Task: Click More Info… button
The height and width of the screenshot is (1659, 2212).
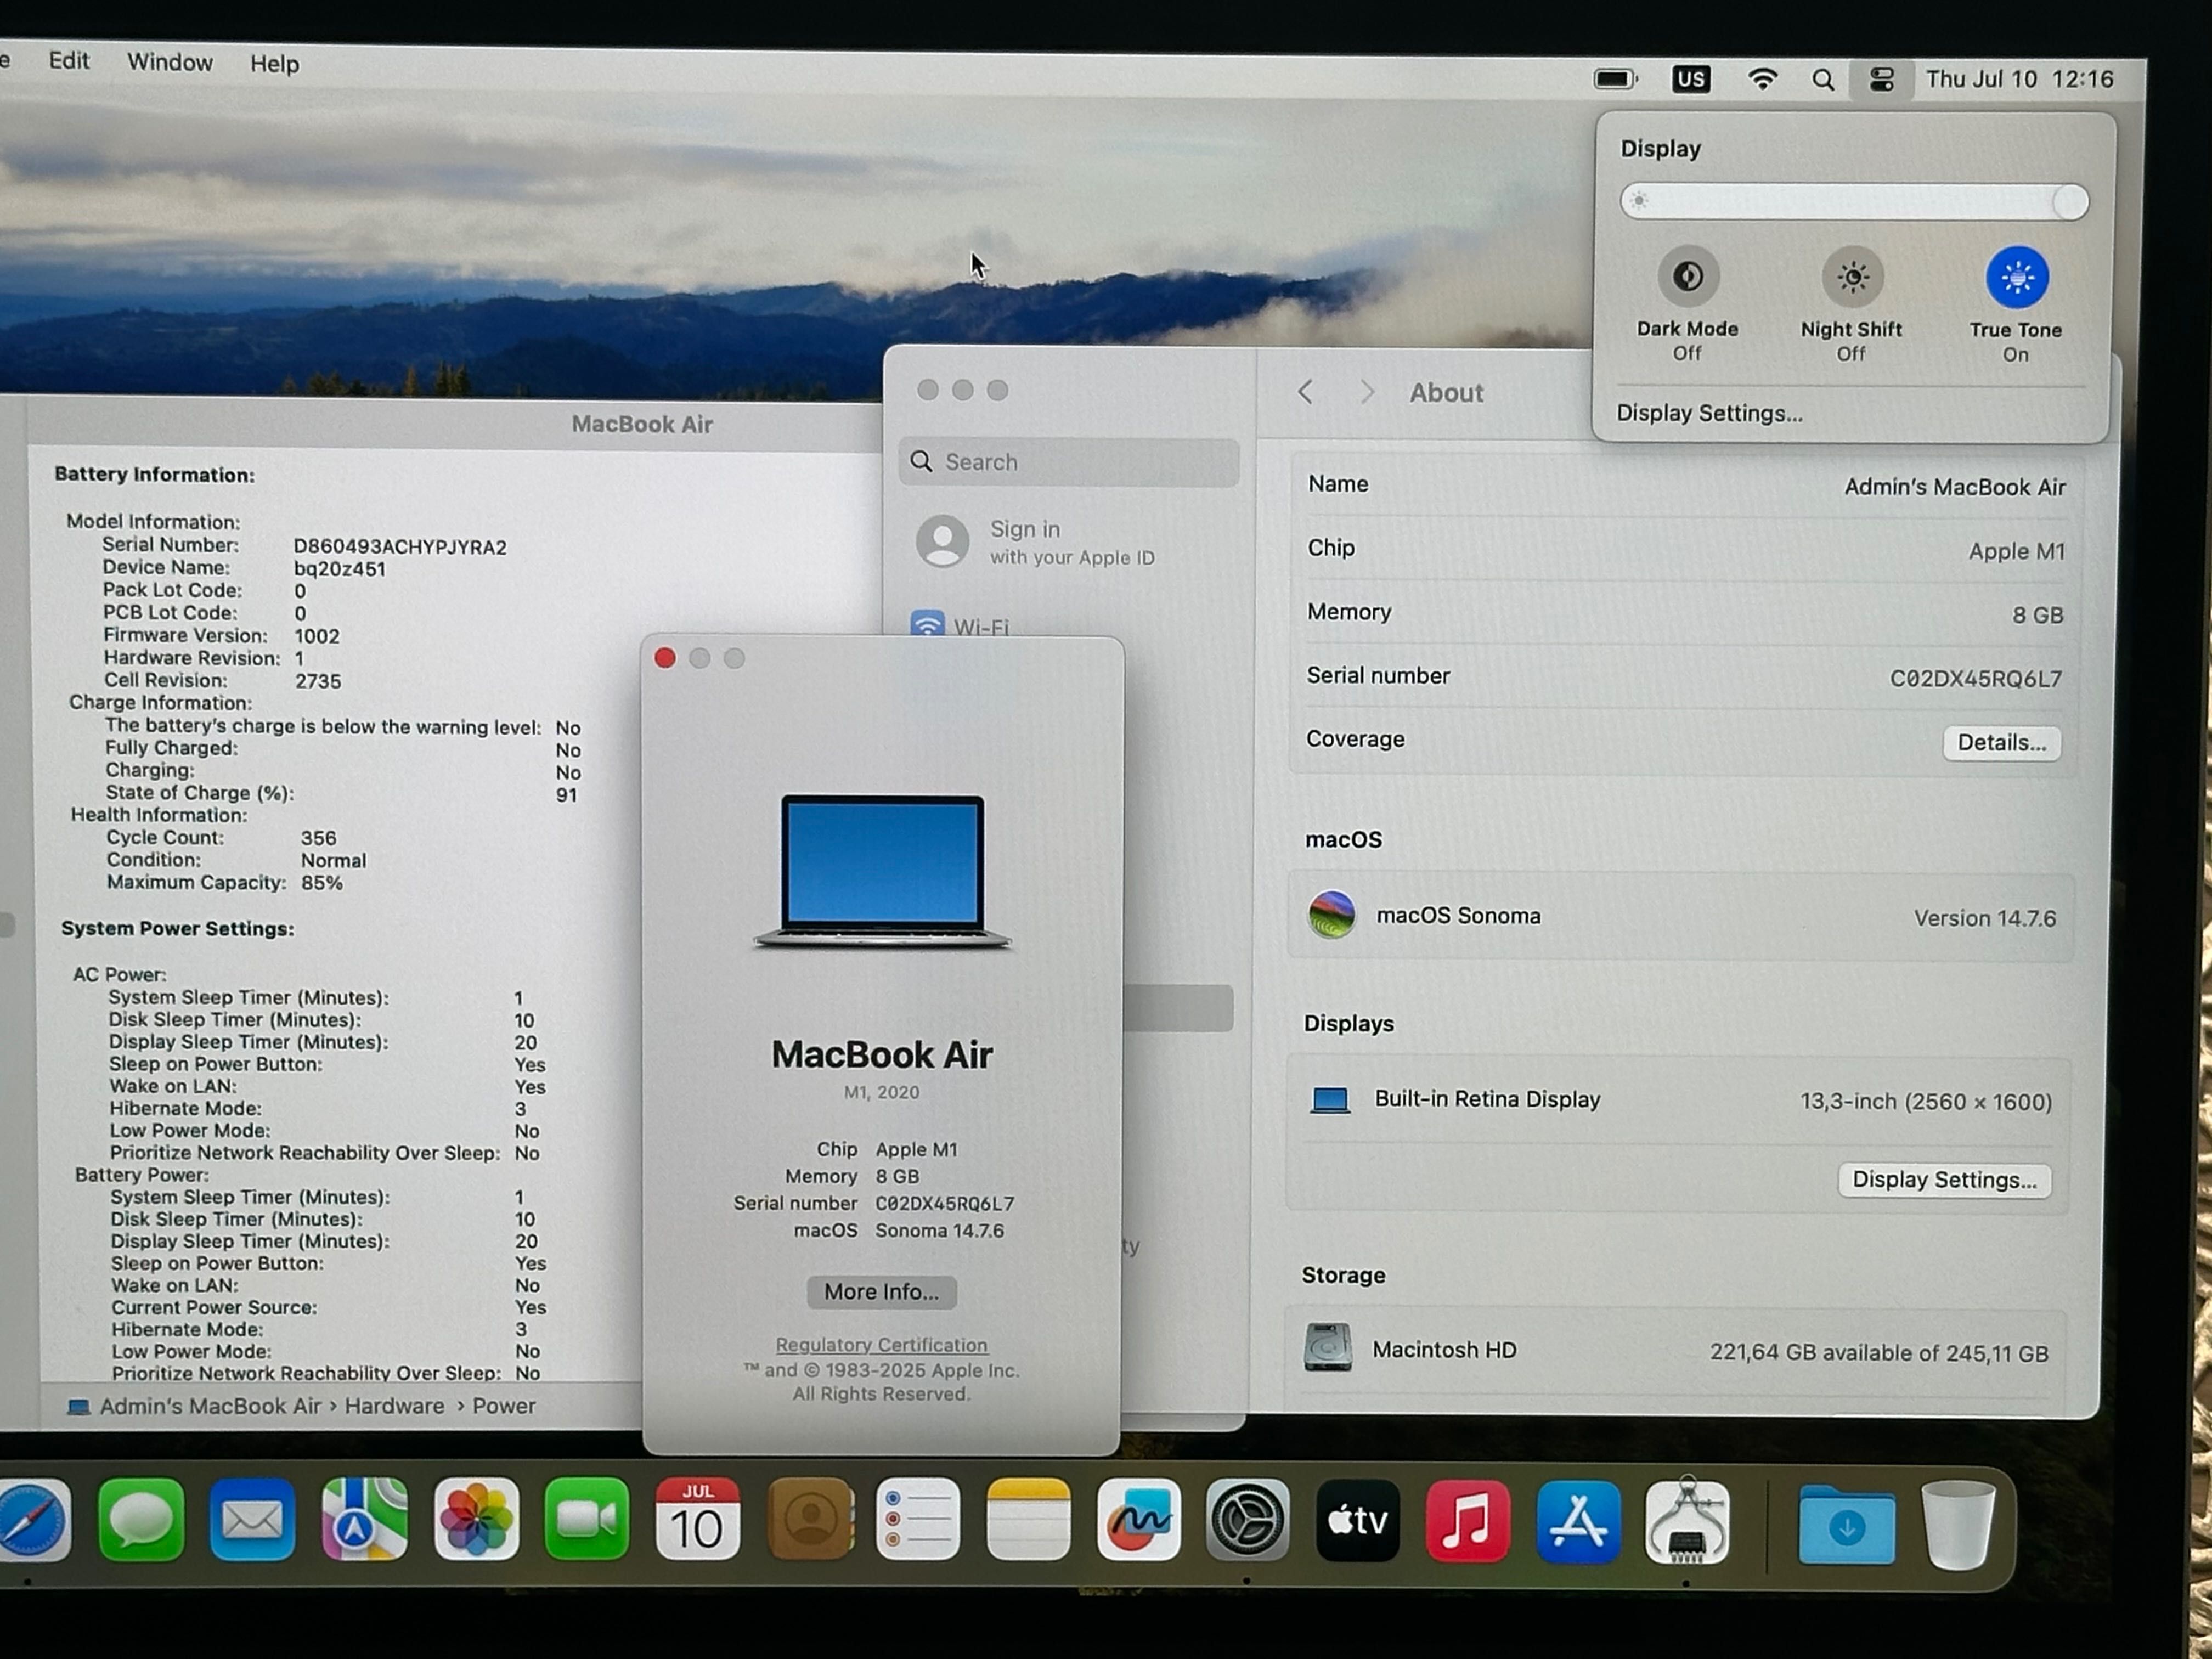Action: tap(881, 1292)
